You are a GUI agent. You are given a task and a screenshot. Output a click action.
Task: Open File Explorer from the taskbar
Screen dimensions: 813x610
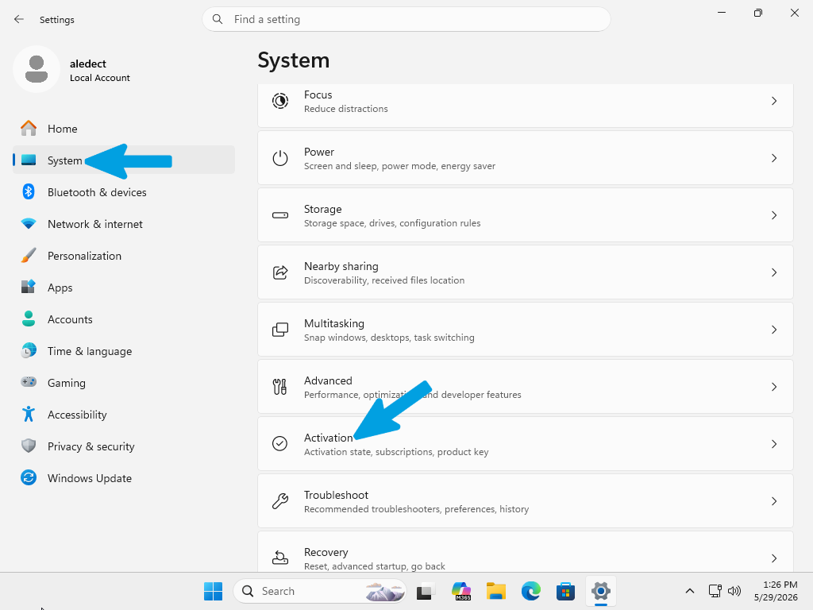pos(495,591)
